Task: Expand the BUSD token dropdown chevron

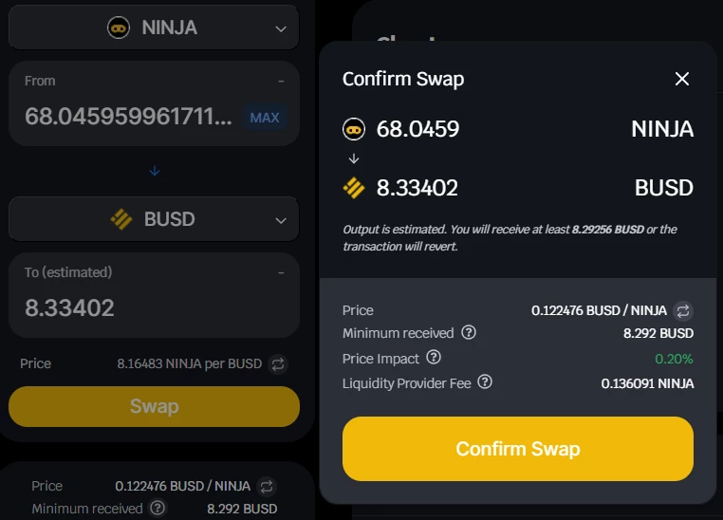Action: [x=281, y=221]
